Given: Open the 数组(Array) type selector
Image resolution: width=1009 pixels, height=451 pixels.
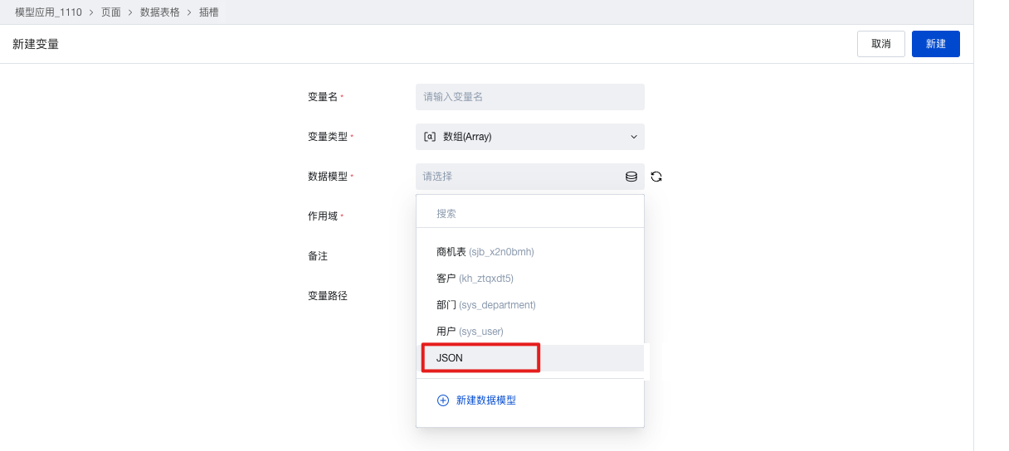Looking at the screenshot, I should pos(529,137).
